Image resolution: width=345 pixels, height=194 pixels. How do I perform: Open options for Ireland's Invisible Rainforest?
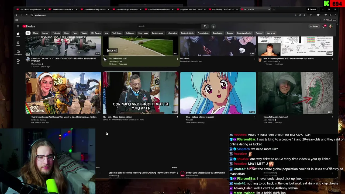(x=332, y=117)
